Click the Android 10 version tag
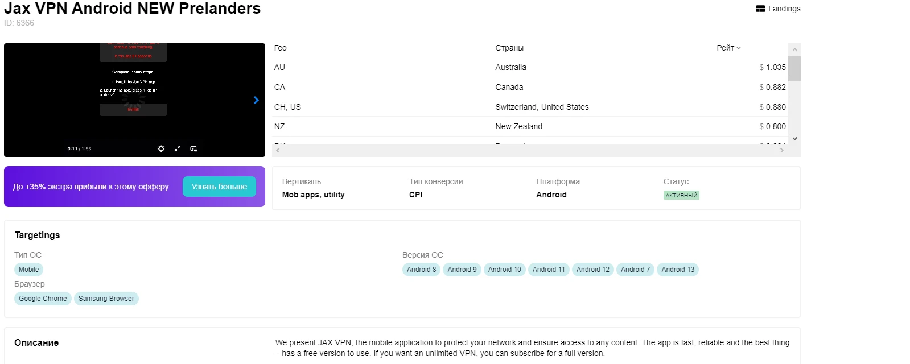The height and width of the screenshot is (364, 910). point(505,270)
